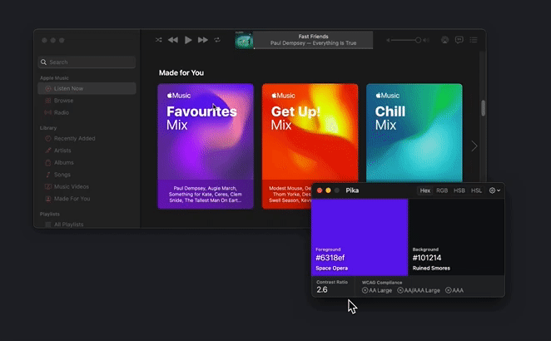The width and height of the screenshot is (551, 341).
Task: Click Paul Dempsey artists text on Favourites Mix
Action: tap(206, 195)
